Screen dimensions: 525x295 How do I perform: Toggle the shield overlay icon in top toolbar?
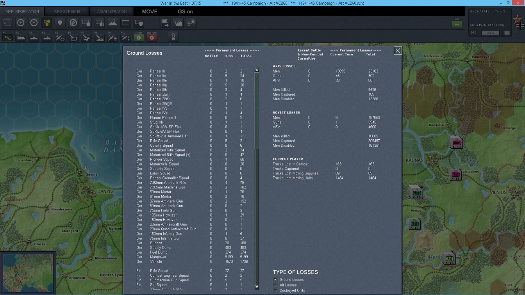click(60, 23)
